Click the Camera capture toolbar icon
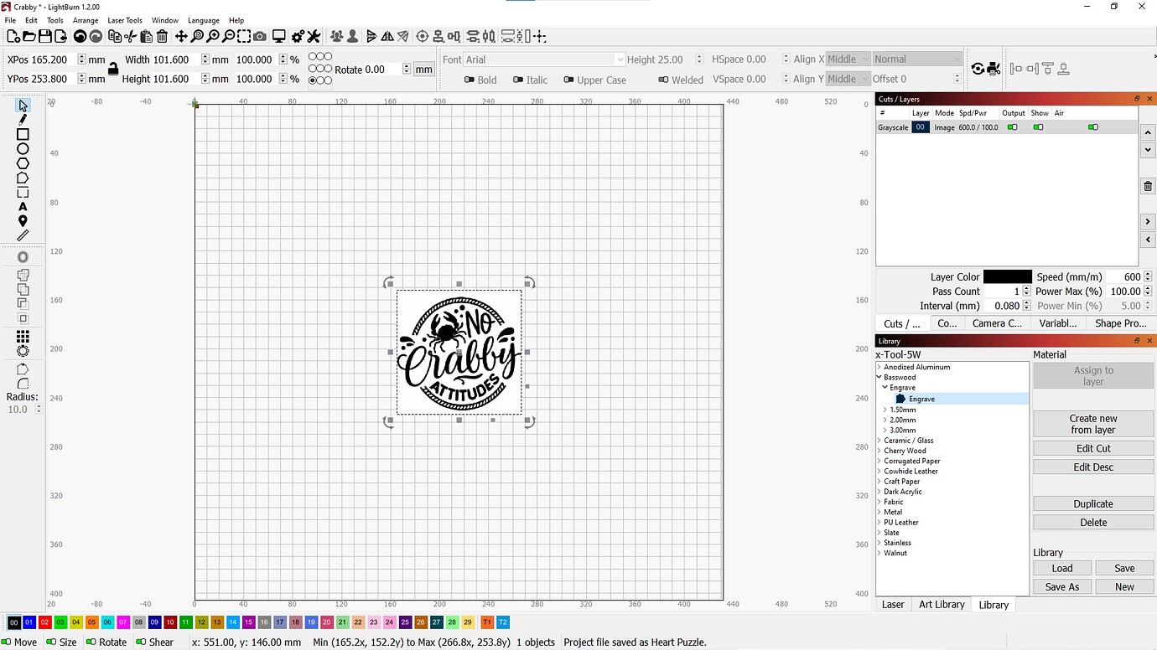The image size is (1157, 650). coord(260,37)
